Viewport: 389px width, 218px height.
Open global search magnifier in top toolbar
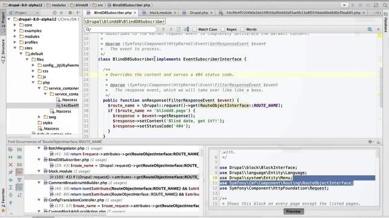pos(385,5)
